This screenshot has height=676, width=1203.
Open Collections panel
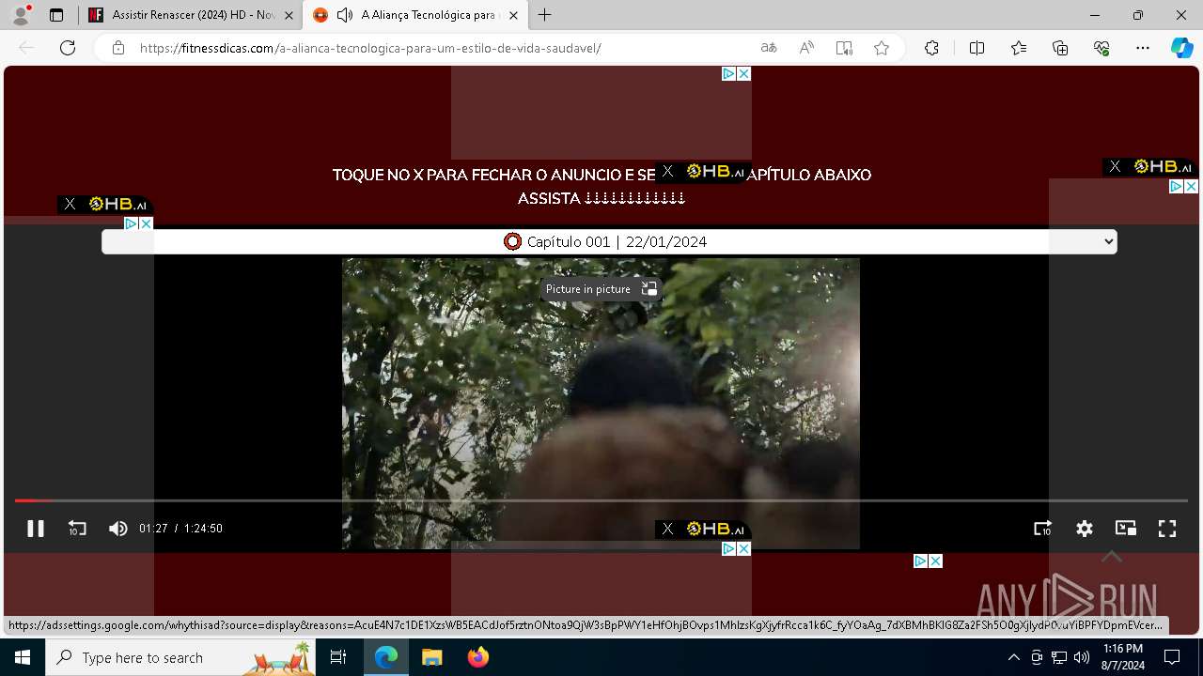click(x=1060, y=48)
